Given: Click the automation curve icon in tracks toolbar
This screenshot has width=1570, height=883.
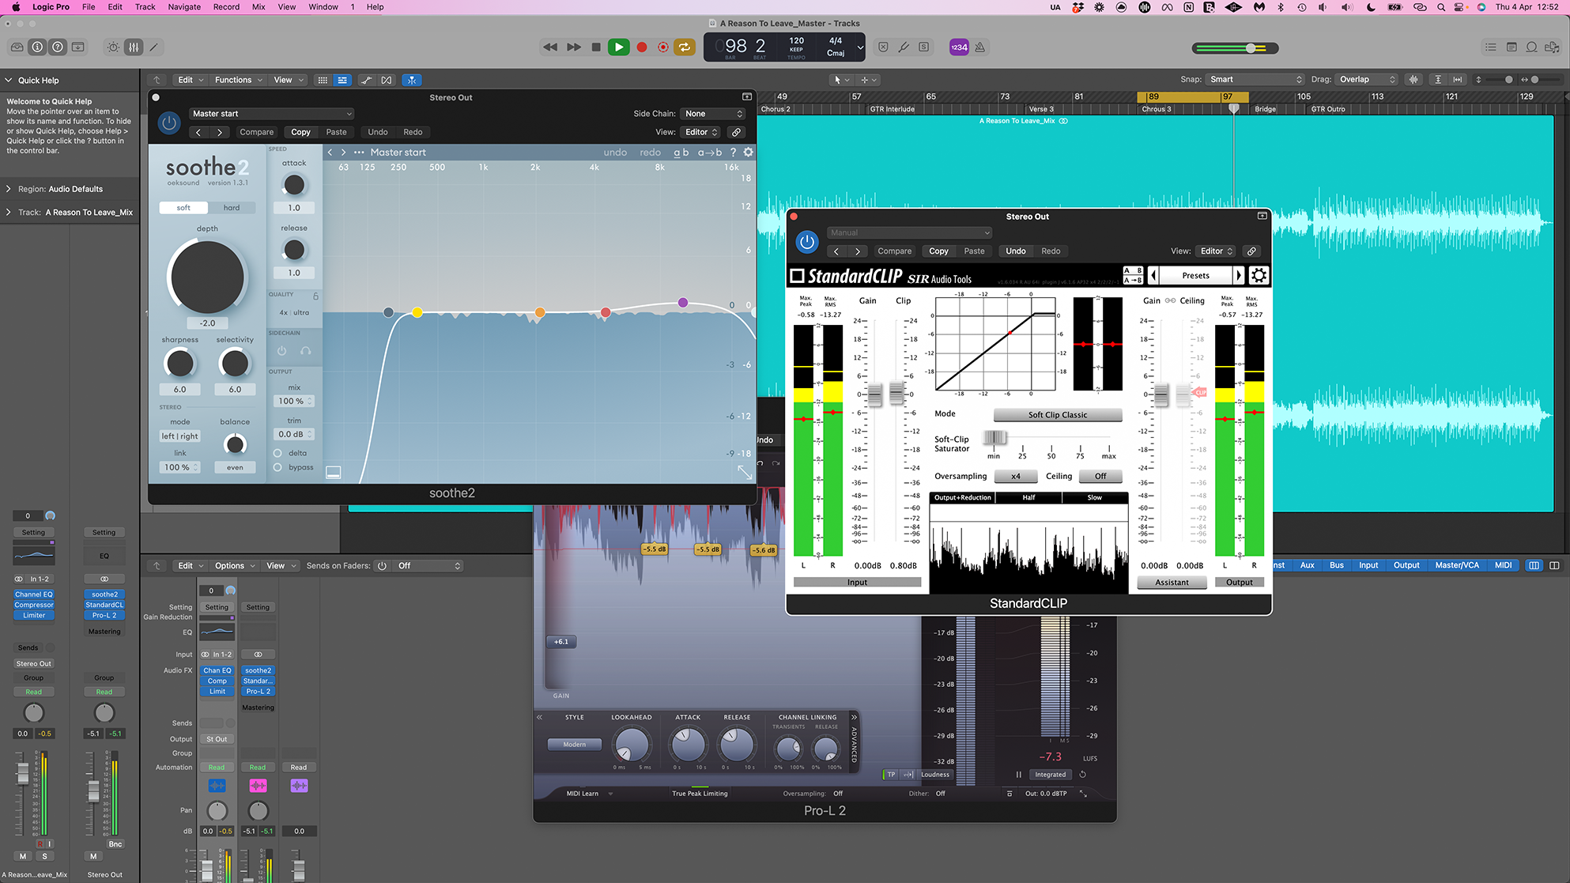Looking at the screenshot, I should coord(367,80).
